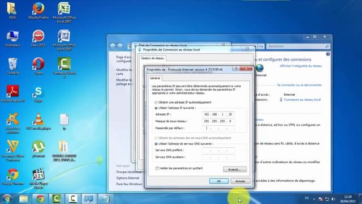The height and width of the screenshot is (204, 362).
Task: Open the Google Chrome desktop shortcut
Action: click(x=12, y=177)
